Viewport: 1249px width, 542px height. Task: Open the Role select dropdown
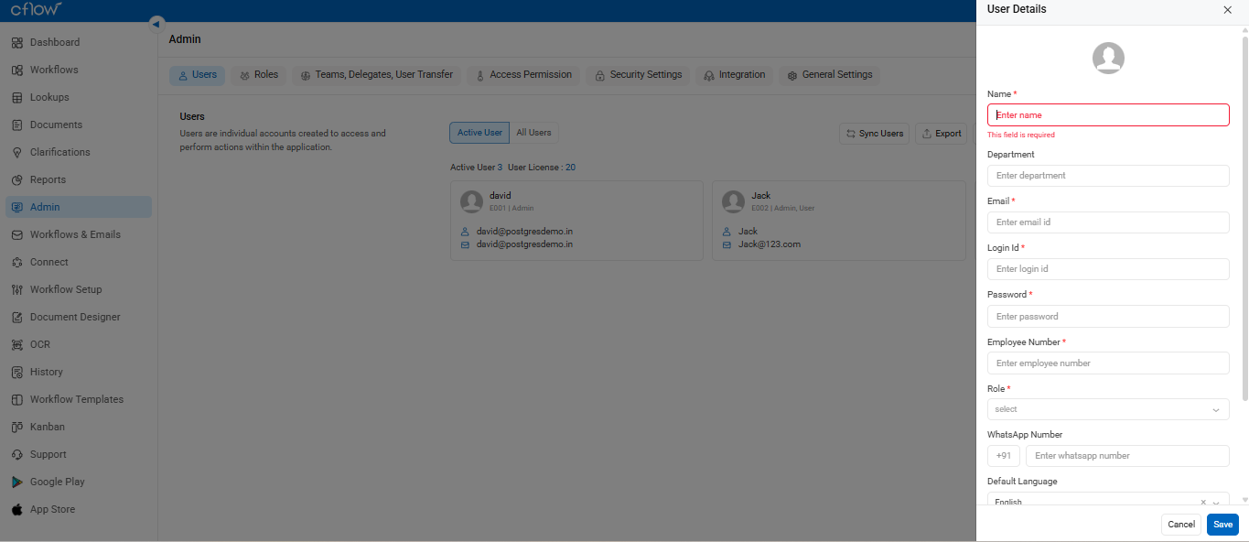click(x=1108, y=409)
